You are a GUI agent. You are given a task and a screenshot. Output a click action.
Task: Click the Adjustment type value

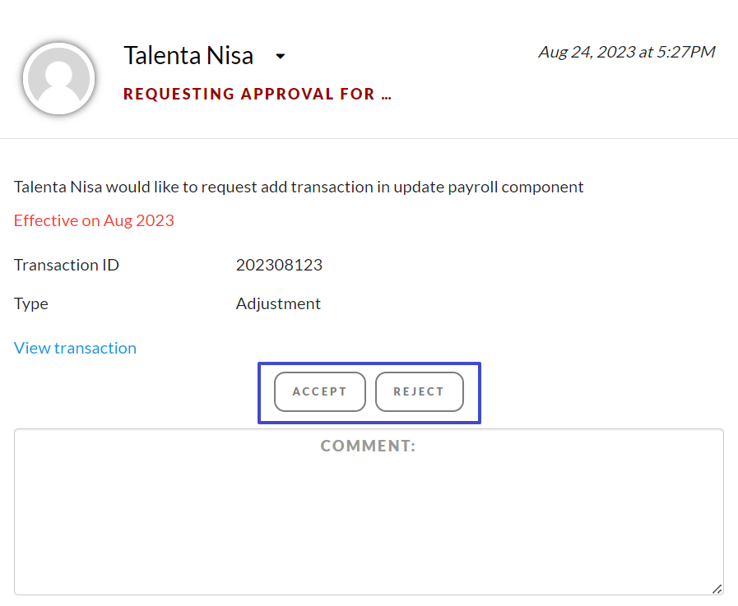point(278,303)
